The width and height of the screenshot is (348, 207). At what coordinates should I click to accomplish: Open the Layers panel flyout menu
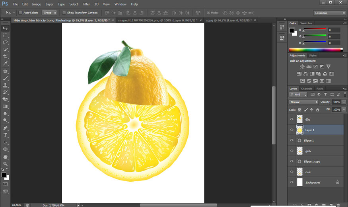[344, 88]
